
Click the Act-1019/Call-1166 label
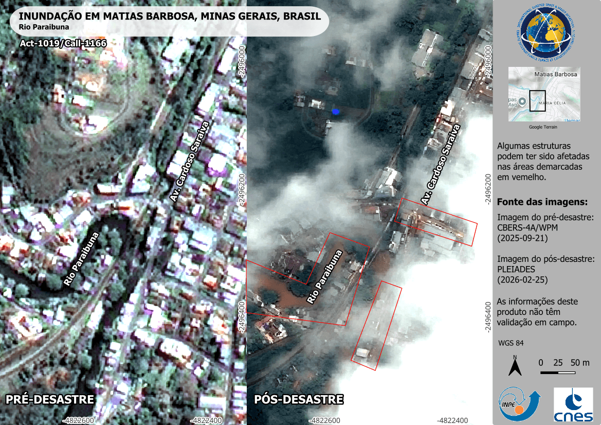click(63, 44)
